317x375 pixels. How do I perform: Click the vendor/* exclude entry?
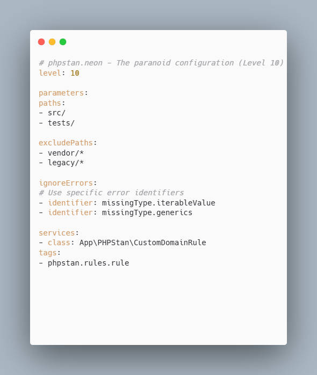(66, 153)
